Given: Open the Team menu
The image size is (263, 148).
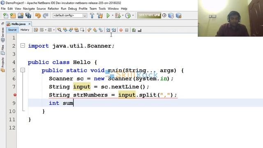Looking at the screenshot, I should [x=93, y=9].
